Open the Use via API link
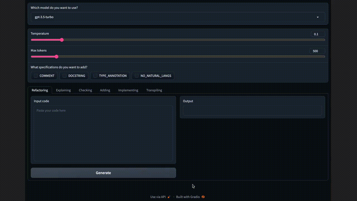The height and width of the screenshot is (201, 357). pyautogui.click(x=160, y=197)
